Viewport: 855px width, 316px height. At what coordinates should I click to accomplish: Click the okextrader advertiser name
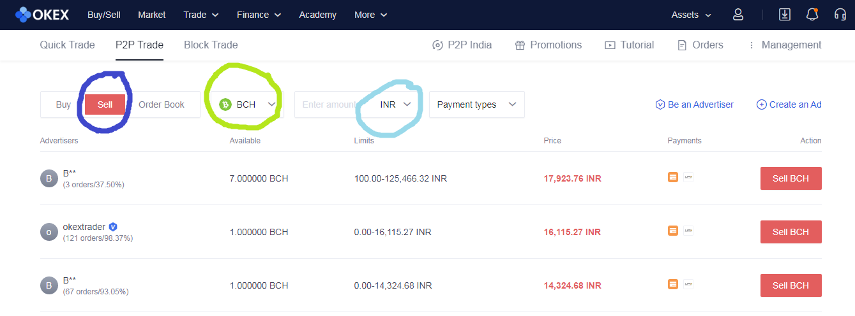[84, 227]
